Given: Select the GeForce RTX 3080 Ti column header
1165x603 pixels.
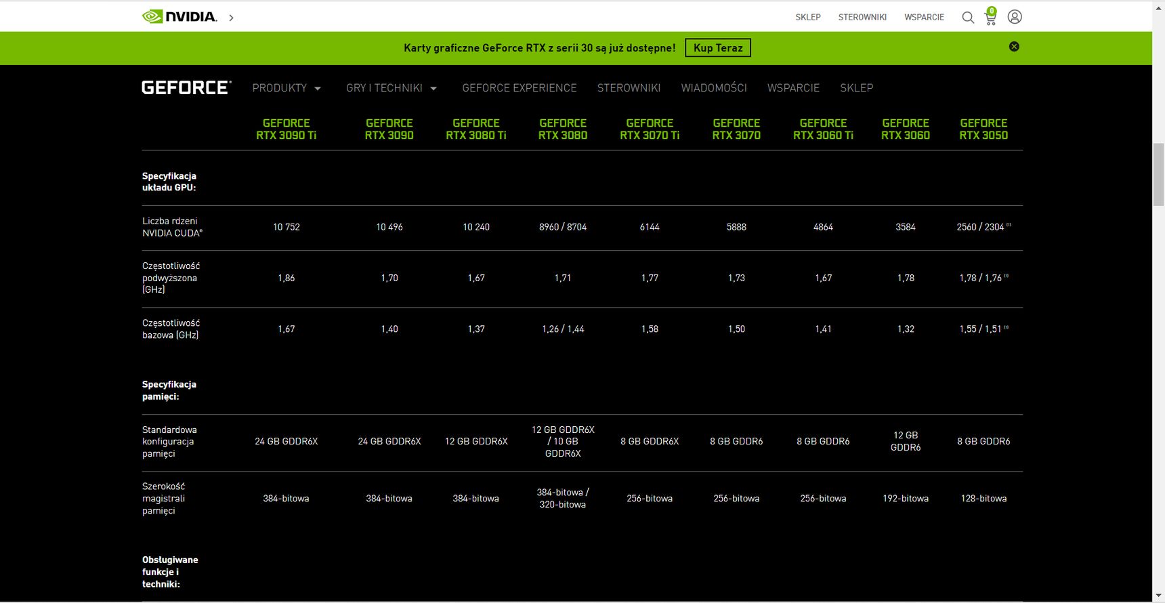Looking at the screenshot, I should pyautogui.click(x=476, y=129).
